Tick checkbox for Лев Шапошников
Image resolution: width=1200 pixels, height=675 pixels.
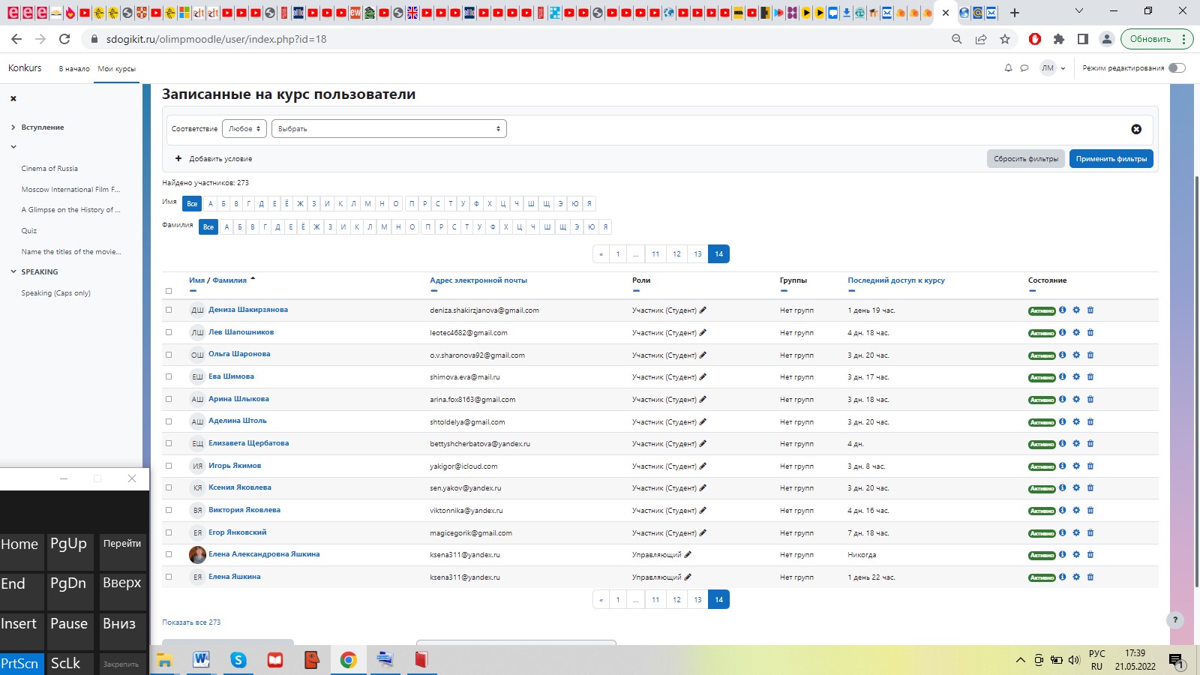point(169,332)
